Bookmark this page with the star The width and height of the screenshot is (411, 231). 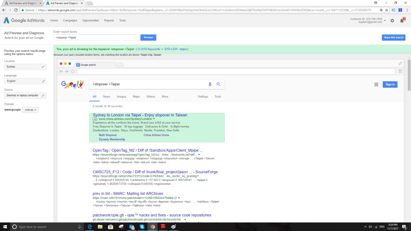(x=387, y=10)
